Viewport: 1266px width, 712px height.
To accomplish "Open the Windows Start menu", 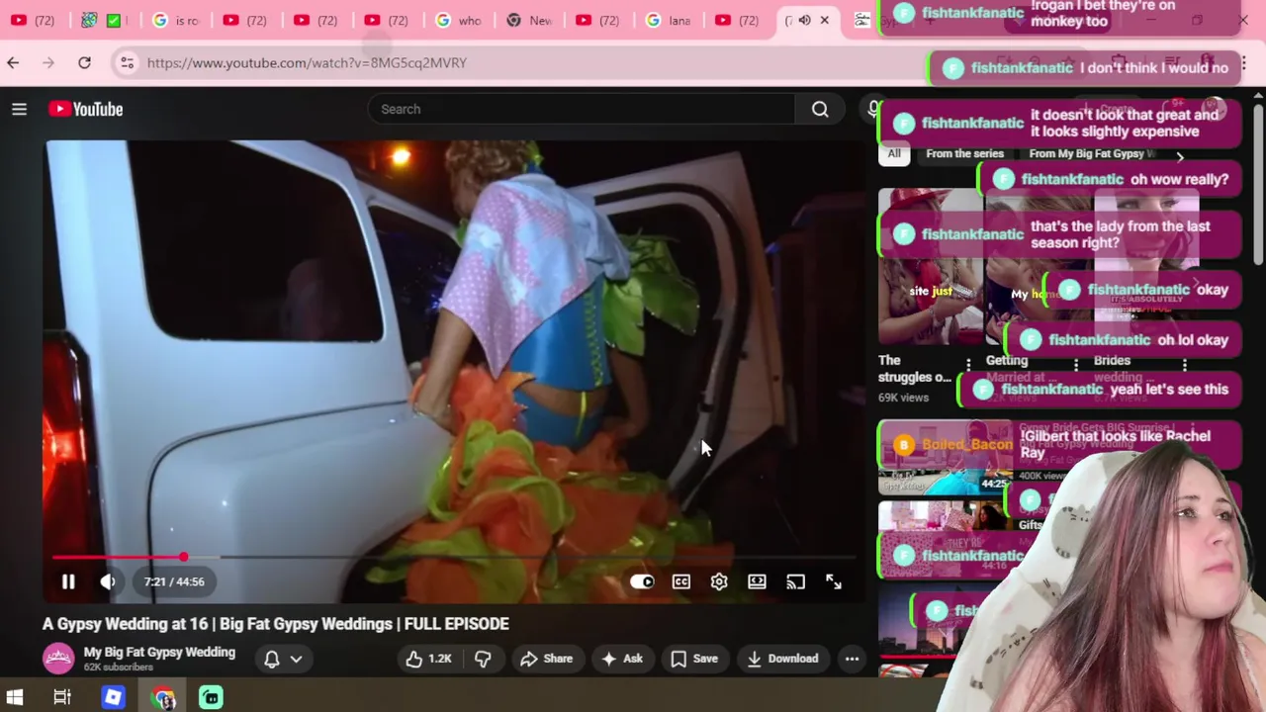I will coord(15,697).
